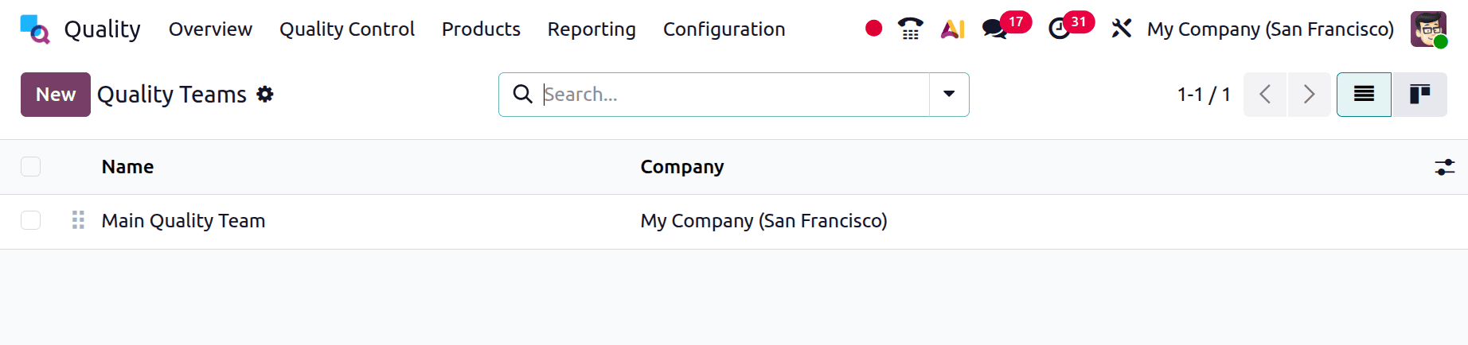This screenshot has height=345, width=1468.
Task: Open the Quality Control menu
Action: click(347, 29)
